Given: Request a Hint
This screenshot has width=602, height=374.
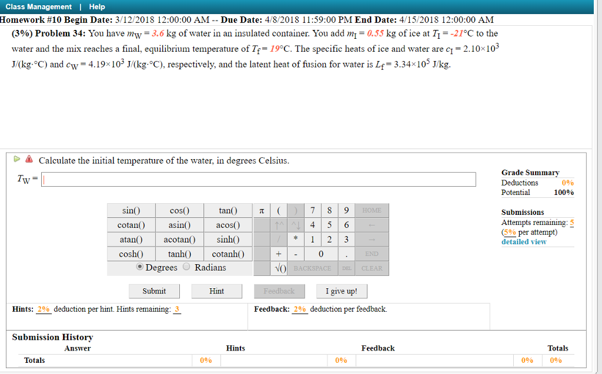Looking at the screenshot, I should [x=216, y=291].
